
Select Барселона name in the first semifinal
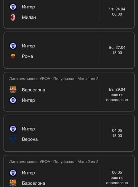33,90
